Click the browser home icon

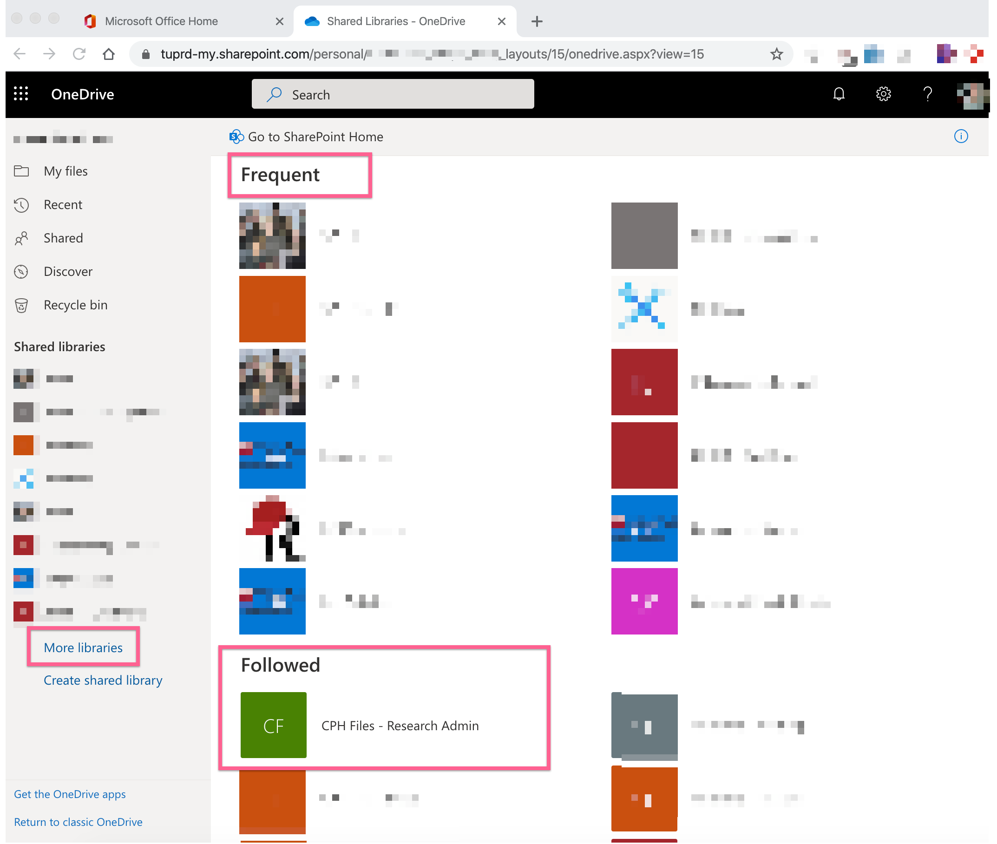109,54
